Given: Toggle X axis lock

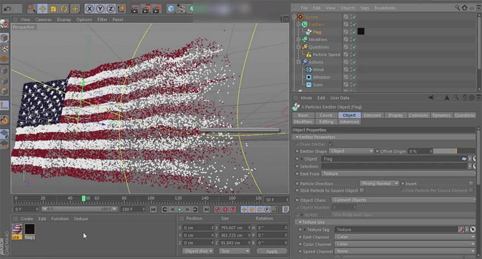Looking at the screenshot, I should [89, 9].
